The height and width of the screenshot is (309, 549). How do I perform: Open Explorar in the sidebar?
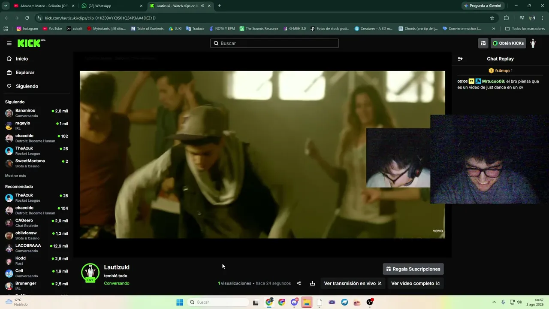25,73
